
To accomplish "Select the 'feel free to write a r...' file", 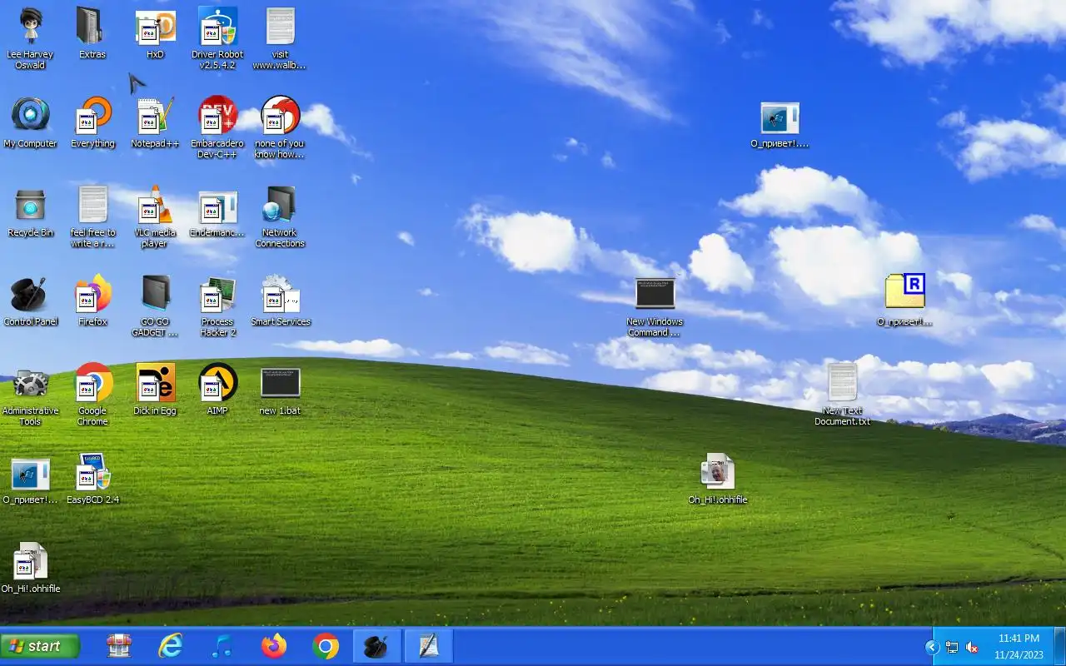I will 92,216.
